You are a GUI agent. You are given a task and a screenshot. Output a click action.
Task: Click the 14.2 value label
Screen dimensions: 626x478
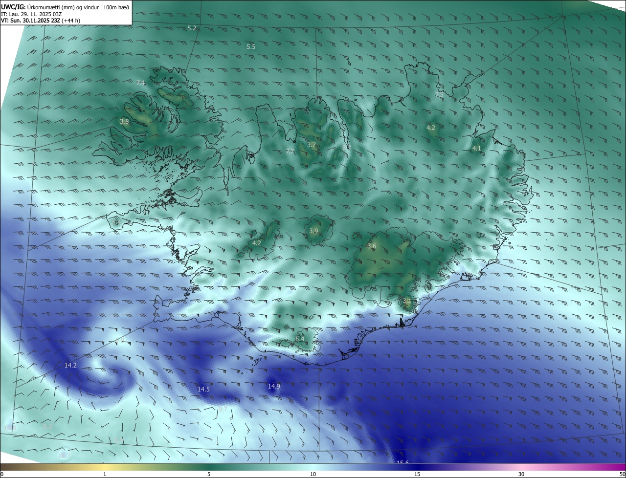pos(70,366)
